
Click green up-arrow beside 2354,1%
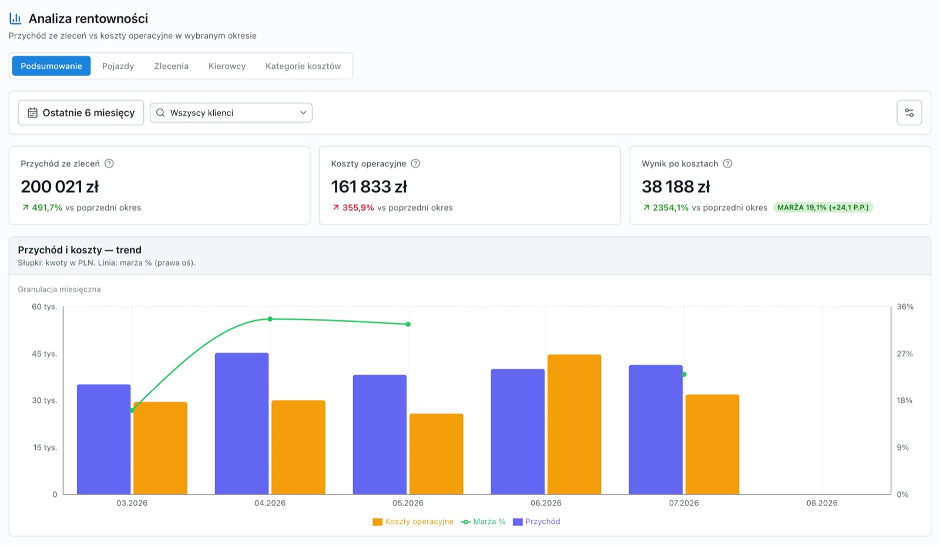tap(646, 208)
